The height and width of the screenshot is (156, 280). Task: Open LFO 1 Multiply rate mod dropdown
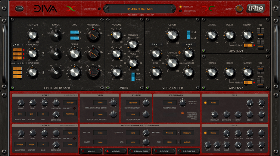point(70,103)
